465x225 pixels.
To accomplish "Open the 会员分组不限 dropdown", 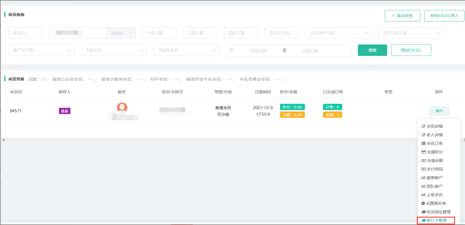I will coord(411,33).
